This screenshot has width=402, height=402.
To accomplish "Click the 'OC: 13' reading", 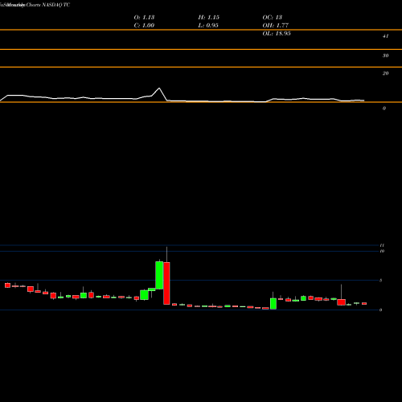I will [x=273, y=18].
